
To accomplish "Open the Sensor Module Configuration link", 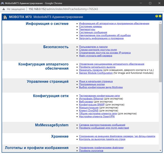I will click(x=96, y=73).
